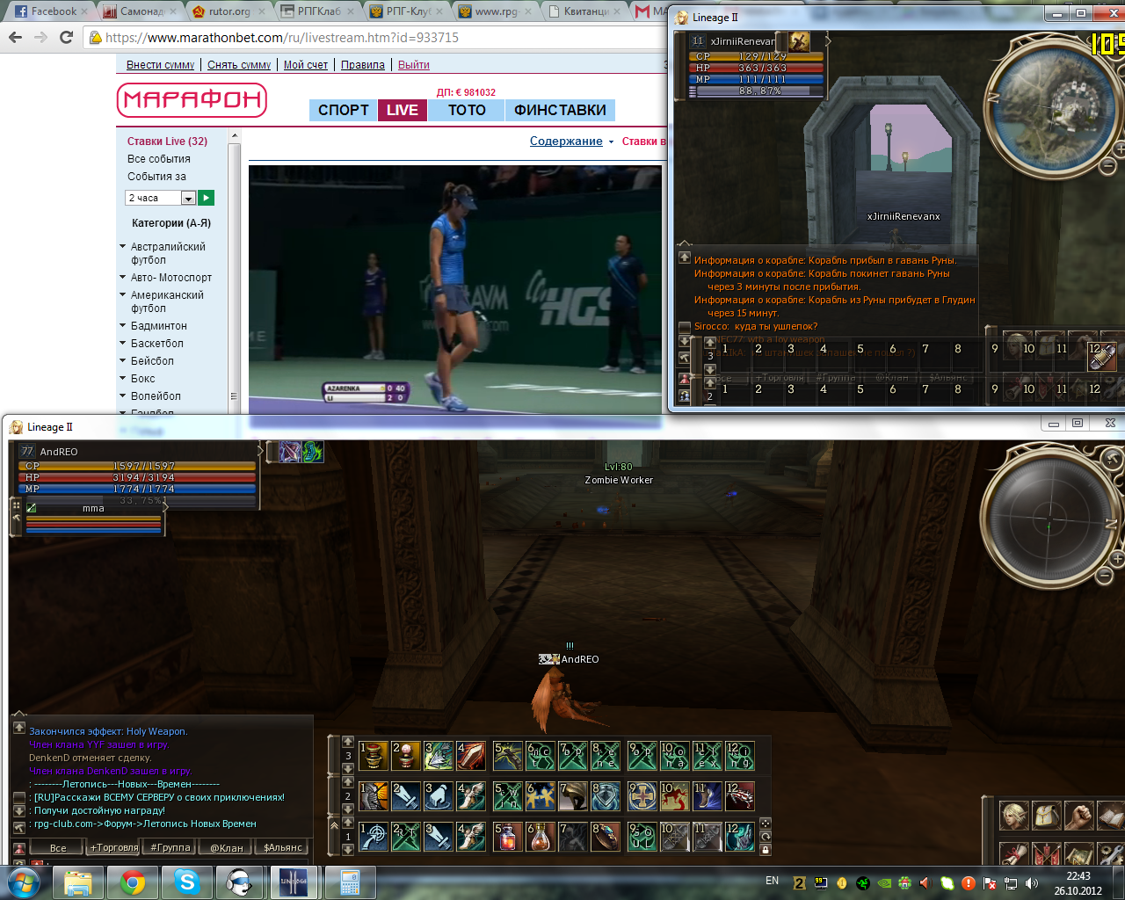Zoom out the top Lineage window minimap
The height and width of the screenshot is (900, 1125).
coord(1108,165)
